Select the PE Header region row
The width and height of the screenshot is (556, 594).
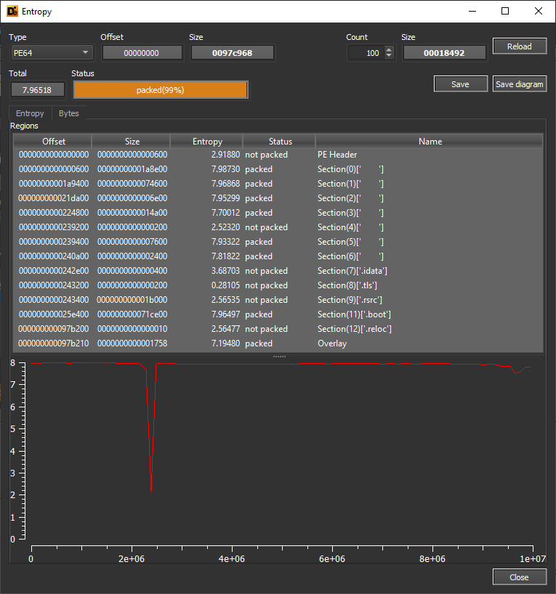pyautogui.click(x=276, y=155)
